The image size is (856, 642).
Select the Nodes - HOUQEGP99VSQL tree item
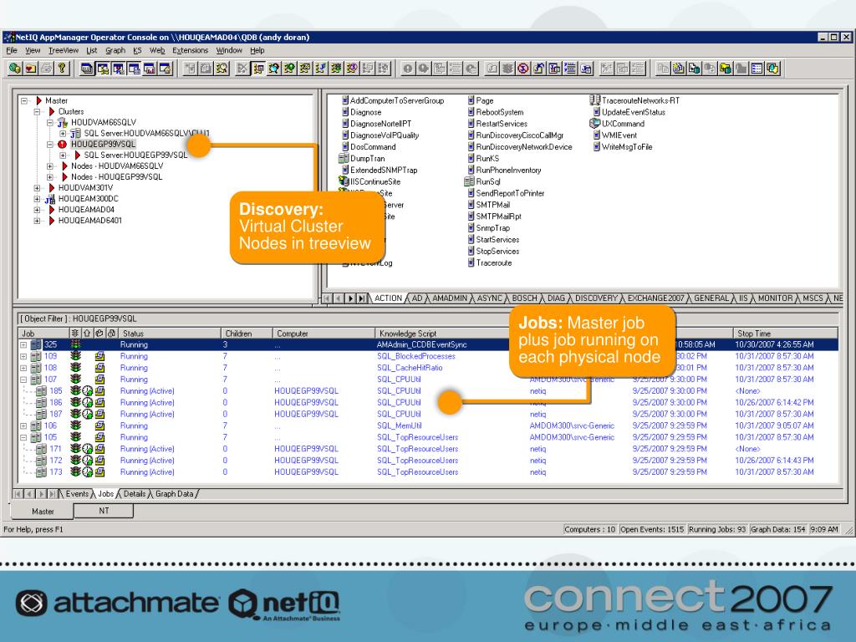116,177
